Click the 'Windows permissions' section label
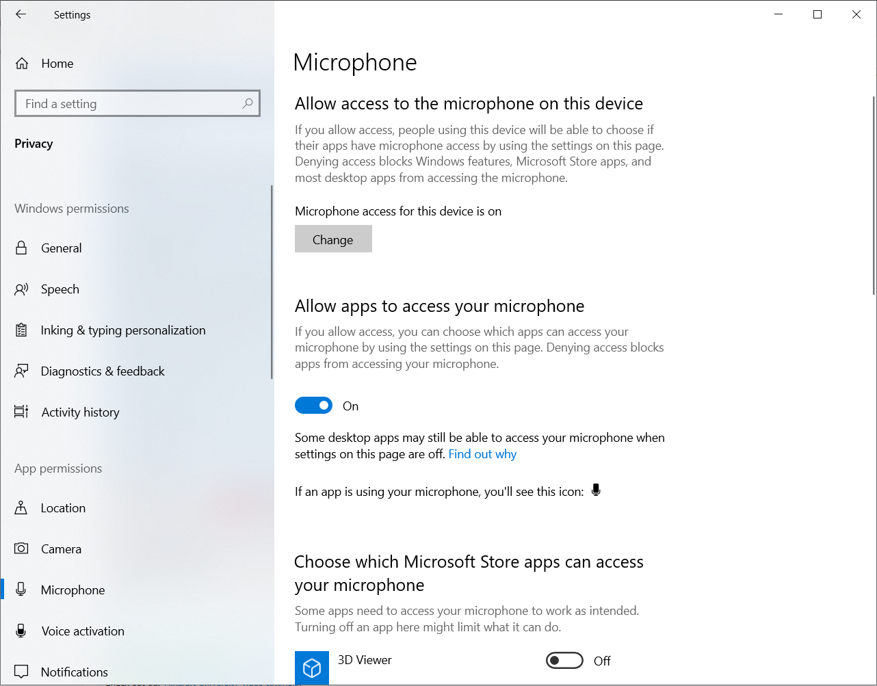The width and height of the screenshot is (877, 686). (x=72, y=209)
